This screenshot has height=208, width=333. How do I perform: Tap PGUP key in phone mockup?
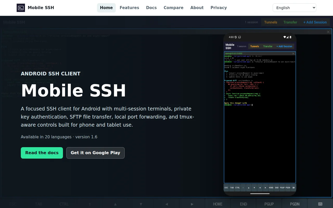(x=282, y=188)
